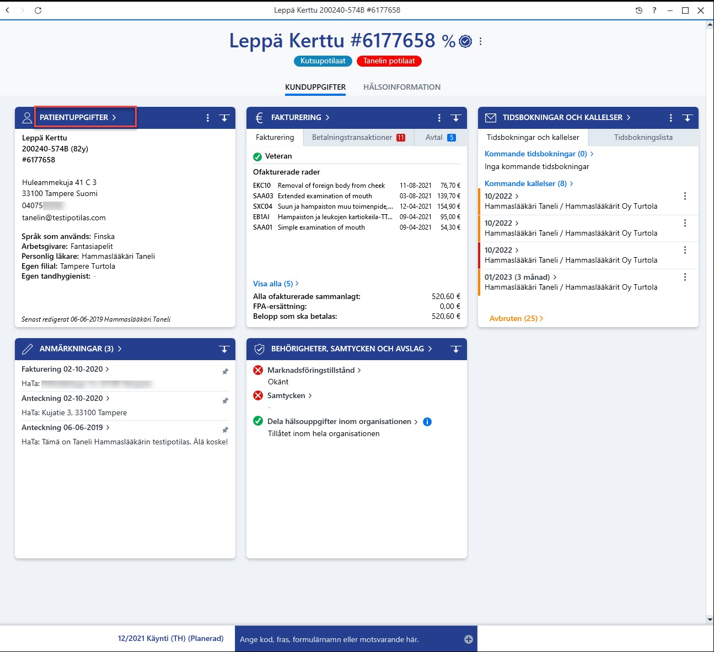Screen dimensions: 714x652
Task: Collapse the Patientuppgifter panel with the arrow icon
Action: pos(224,118)
